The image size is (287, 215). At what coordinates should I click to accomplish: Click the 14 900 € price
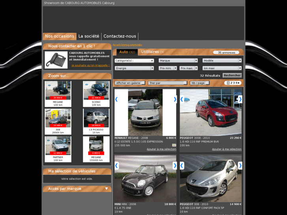[236, 204]
